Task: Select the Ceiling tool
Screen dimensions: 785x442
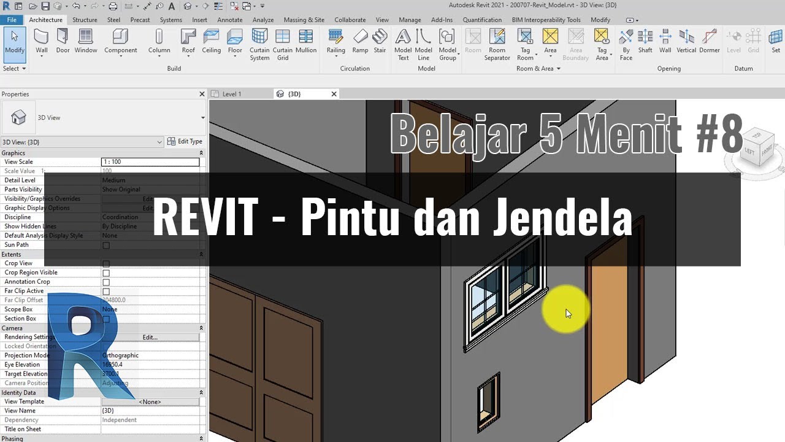Action: click(212, 42)
